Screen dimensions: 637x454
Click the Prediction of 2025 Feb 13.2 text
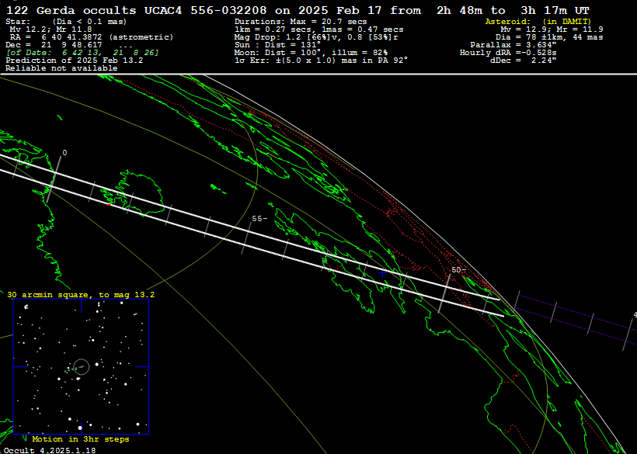pos(74,61)
